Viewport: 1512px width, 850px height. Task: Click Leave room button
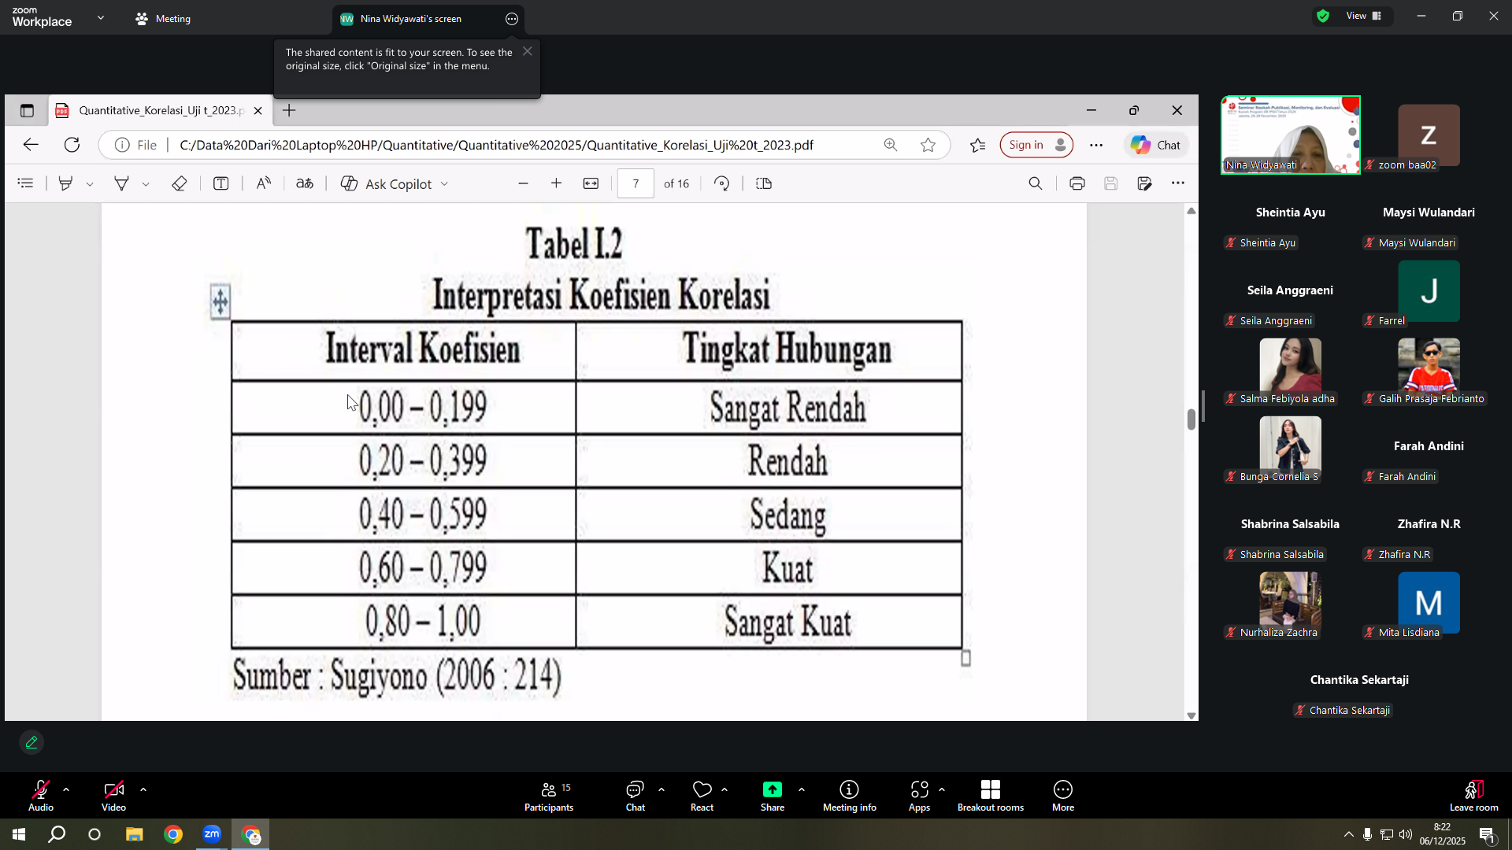1474,796
